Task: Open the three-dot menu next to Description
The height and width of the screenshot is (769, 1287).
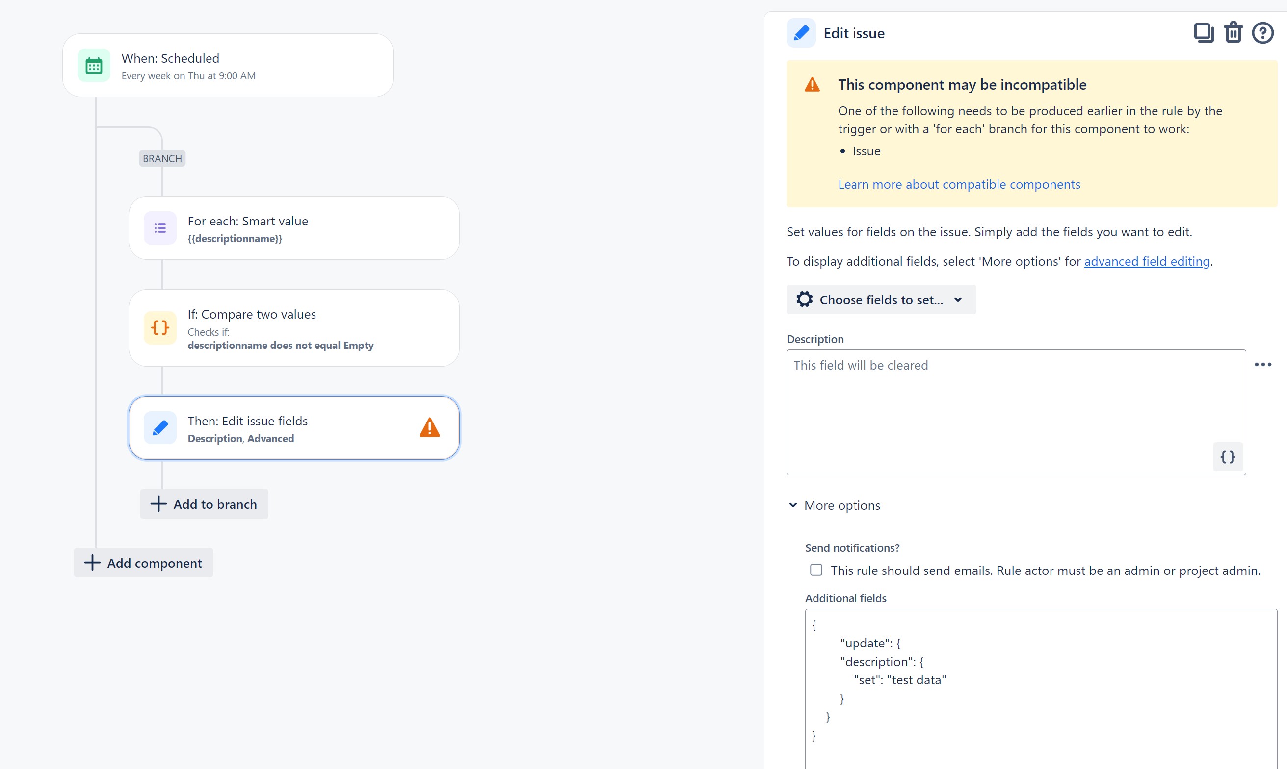Action: (1262, 364)
